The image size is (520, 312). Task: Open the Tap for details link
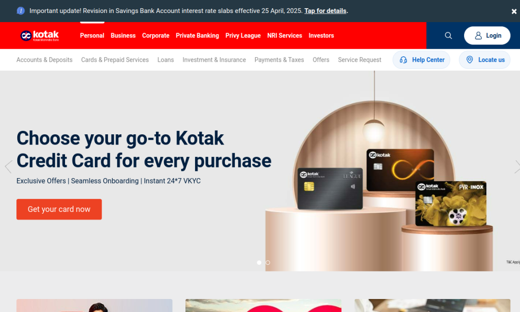(325, 11)
